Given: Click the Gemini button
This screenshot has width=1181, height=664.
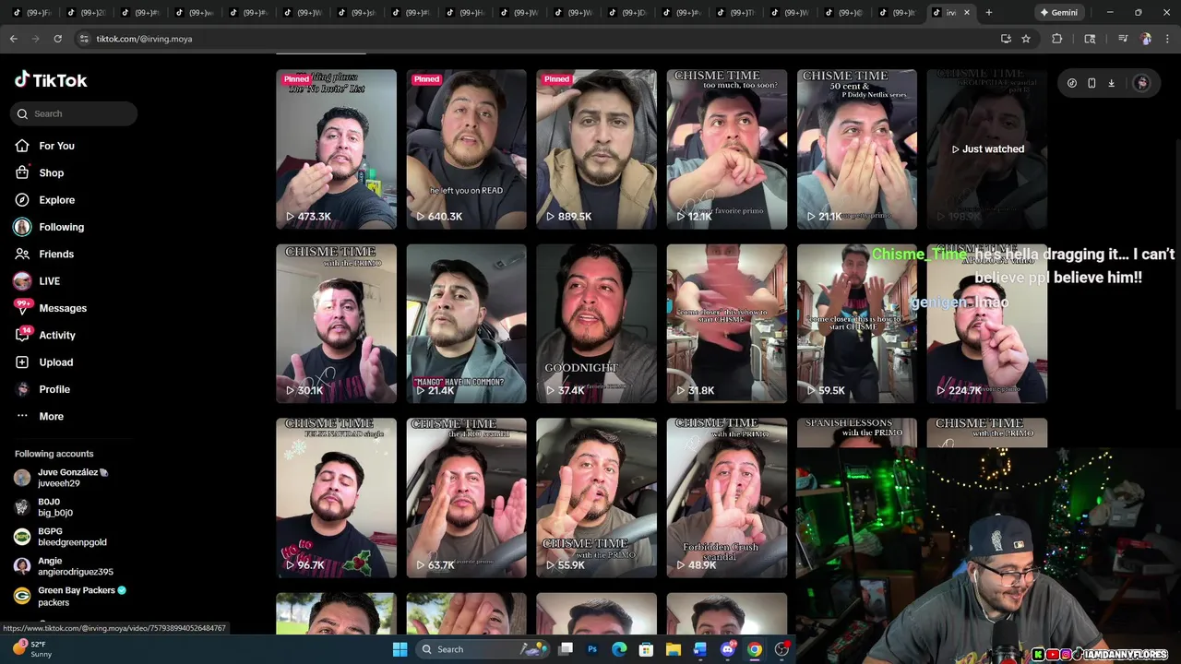Looking at the screenshot, I should (1058, 13).
